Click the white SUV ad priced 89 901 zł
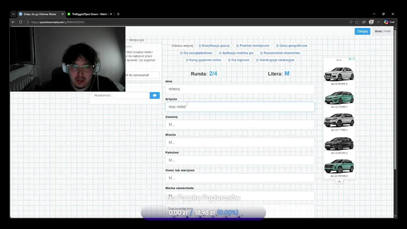This screenshot has height=229, width=407. pyautogui.click(x=339, y=74)
